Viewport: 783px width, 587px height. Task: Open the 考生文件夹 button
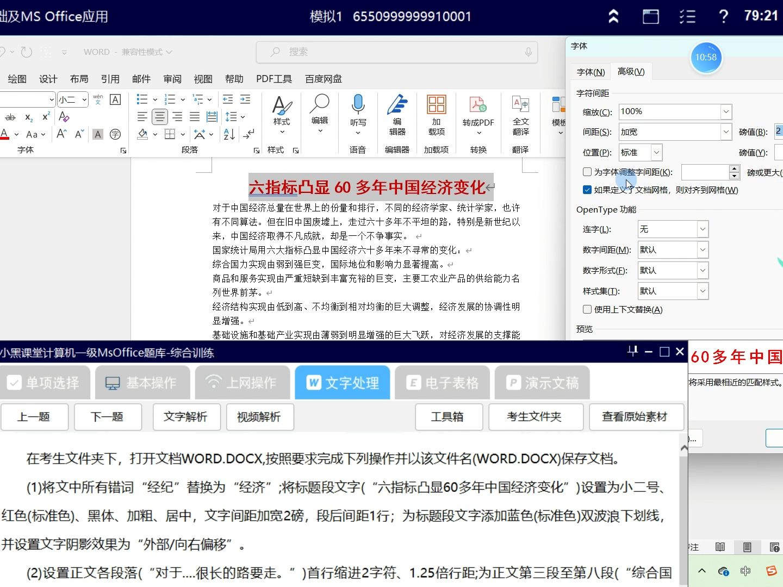coord(536,417)
